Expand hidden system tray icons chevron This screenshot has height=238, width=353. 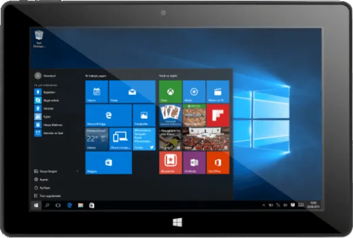(264, 205)
